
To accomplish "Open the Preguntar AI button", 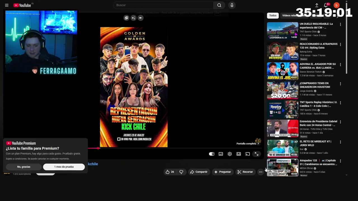I will (x=223, y=172).
